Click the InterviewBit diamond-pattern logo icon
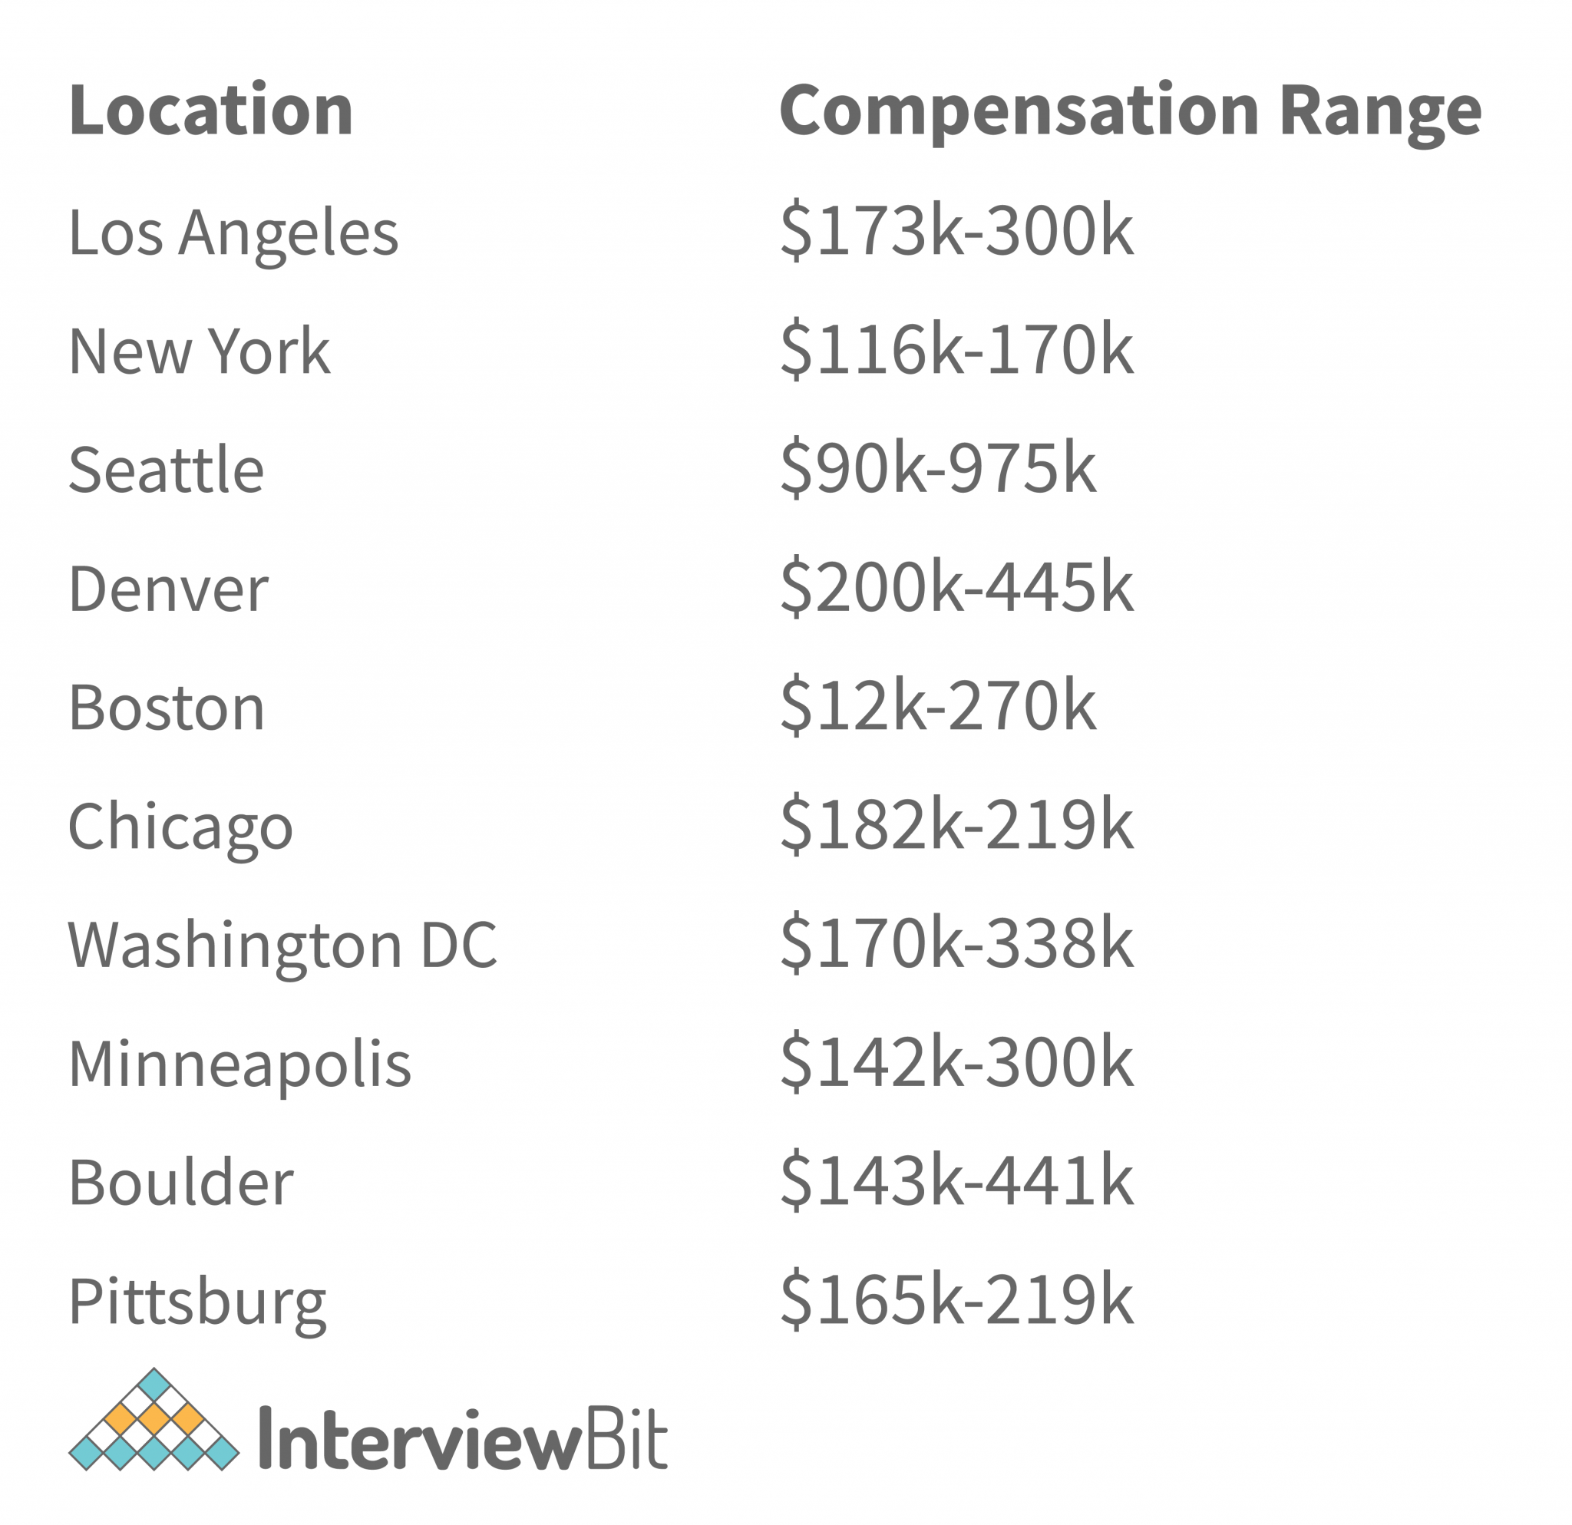 point(154,1420)
